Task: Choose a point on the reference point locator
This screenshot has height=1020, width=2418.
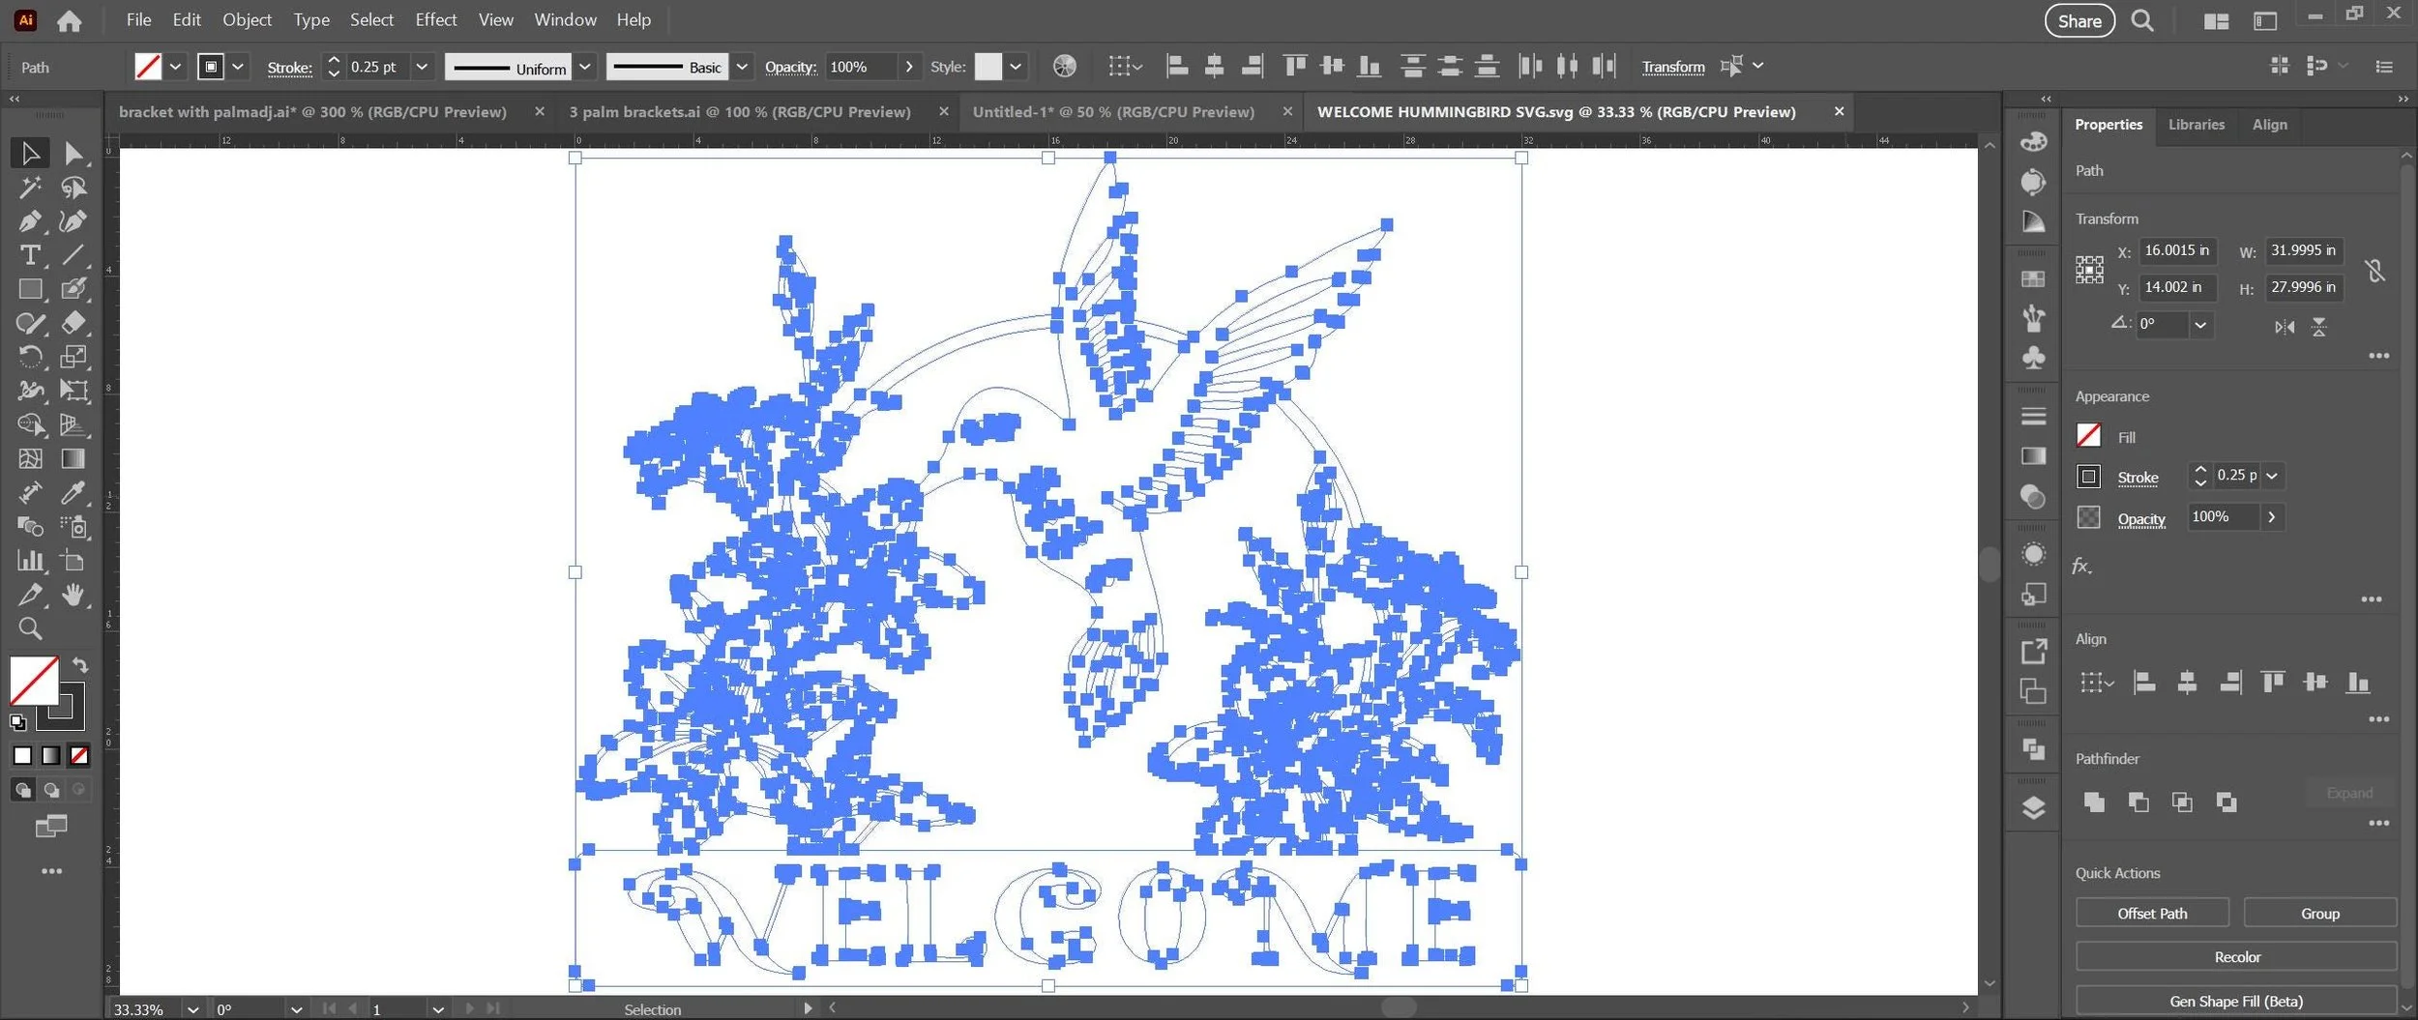Action: (2089, 270)
